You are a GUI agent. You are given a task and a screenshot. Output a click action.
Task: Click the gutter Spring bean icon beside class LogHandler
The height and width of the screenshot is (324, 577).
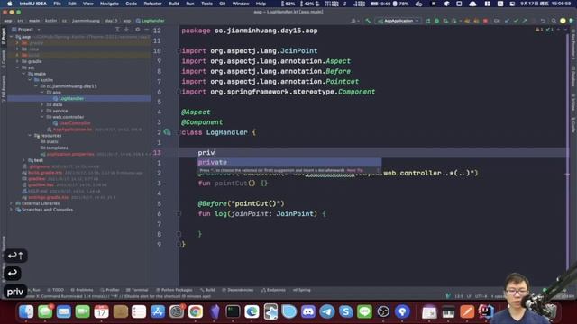168,132
